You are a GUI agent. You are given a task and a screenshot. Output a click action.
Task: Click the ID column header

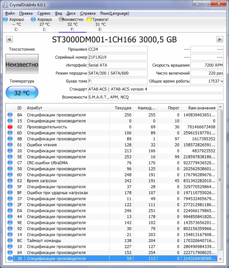tap(19, 108)
